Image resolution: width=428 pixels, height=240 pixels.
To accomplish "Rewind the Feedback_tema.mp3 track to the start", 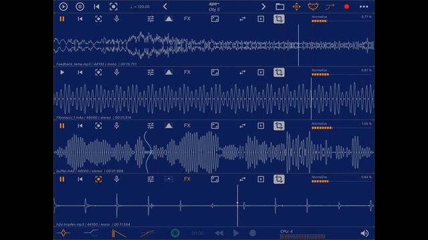I will pos(80,19).
